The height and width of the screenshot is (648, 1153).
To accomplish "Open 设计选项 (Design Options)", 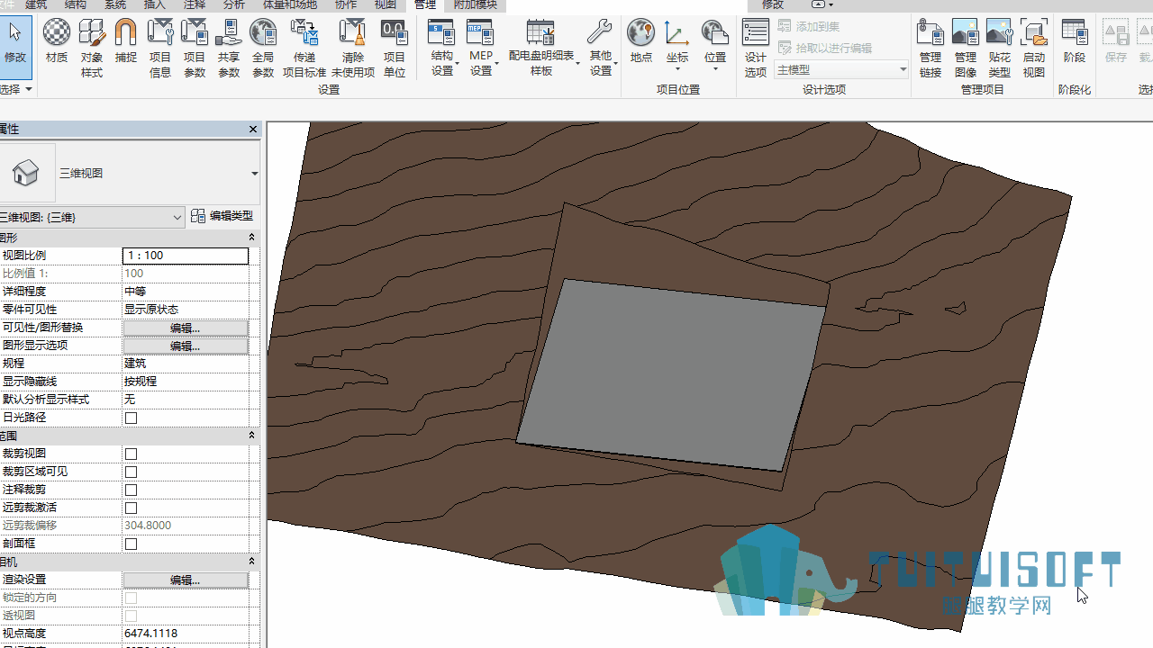I will 756,49.
